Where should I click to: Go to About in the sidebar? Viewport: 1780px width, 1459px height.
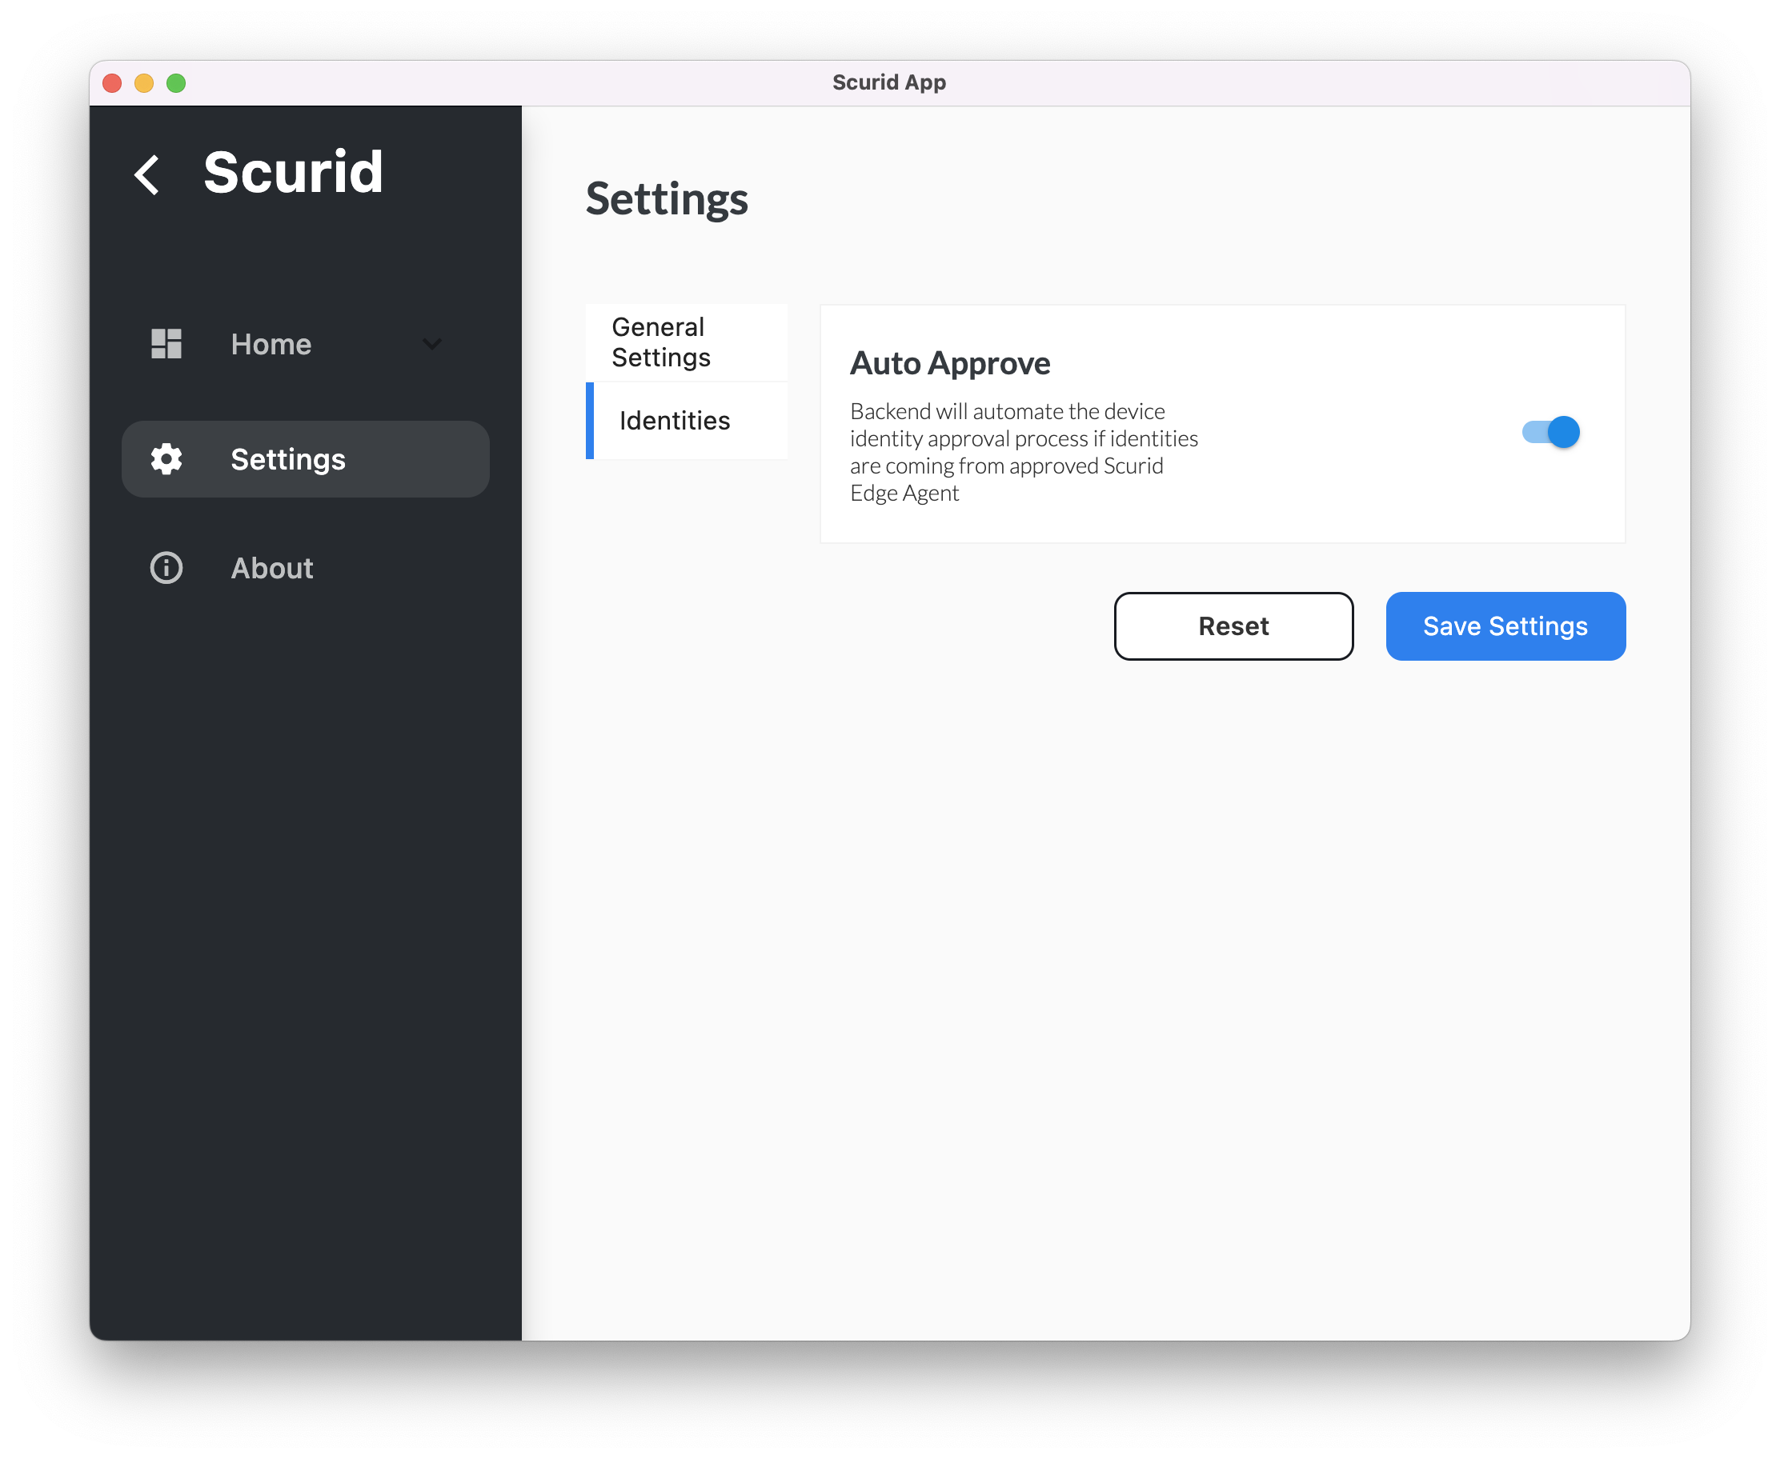[x=271, y=568]
